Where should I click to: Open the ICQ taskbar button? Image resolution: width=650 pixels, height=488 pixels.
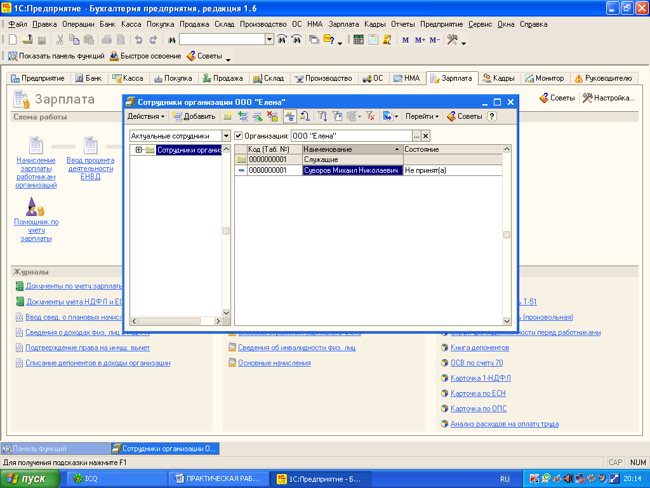116,478
